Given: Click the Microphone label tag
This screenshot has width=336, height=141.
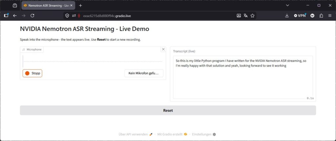Looking at the screenshot, I should [x=32, y=50].
